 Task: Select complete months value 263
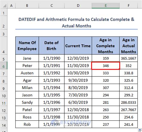105,110
